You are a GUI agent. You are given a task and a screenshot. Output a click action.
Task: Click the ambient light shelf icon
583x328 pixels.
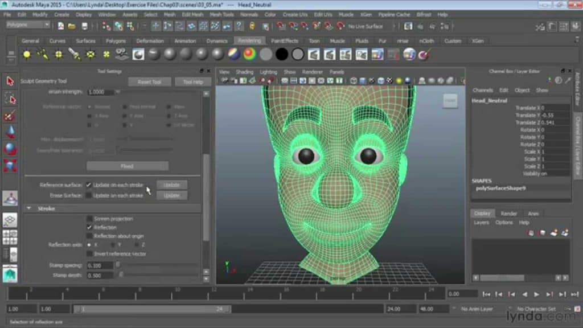point(27,55)
